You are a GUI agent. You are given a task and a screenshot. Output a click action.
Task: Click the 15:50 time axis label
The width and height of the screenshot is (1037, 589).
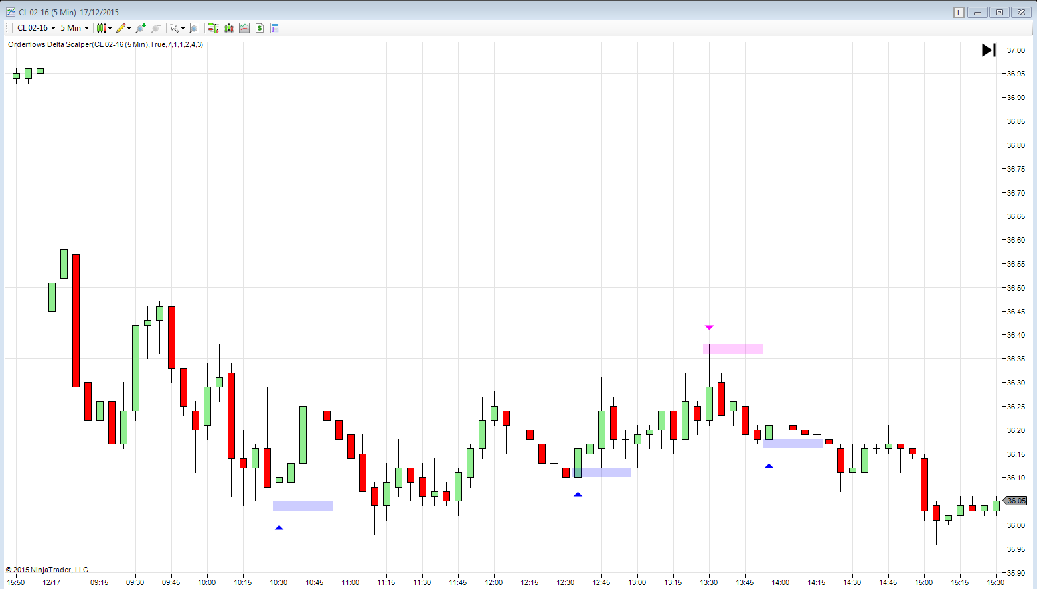point(16,582)
